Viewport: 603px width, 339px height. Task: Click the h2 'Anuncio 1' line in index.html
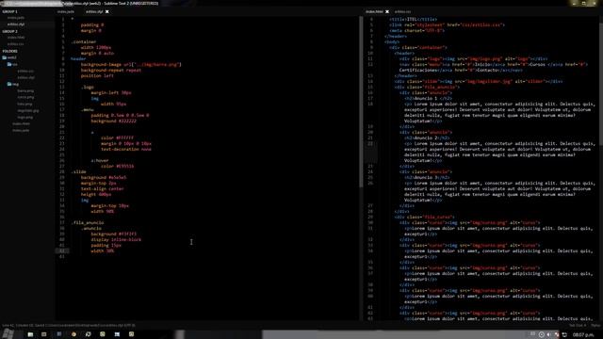pyautogui.click(x=428, y=98)
